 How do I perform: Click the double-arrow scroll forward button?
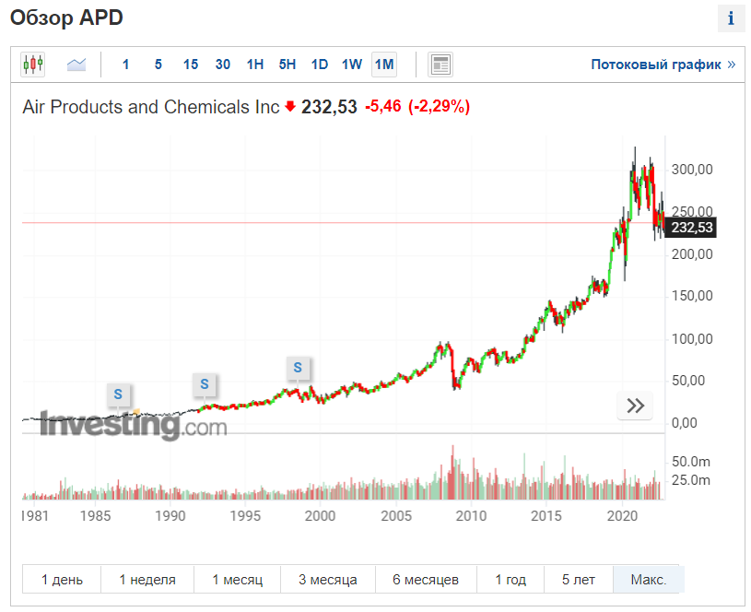pos(635,406)
